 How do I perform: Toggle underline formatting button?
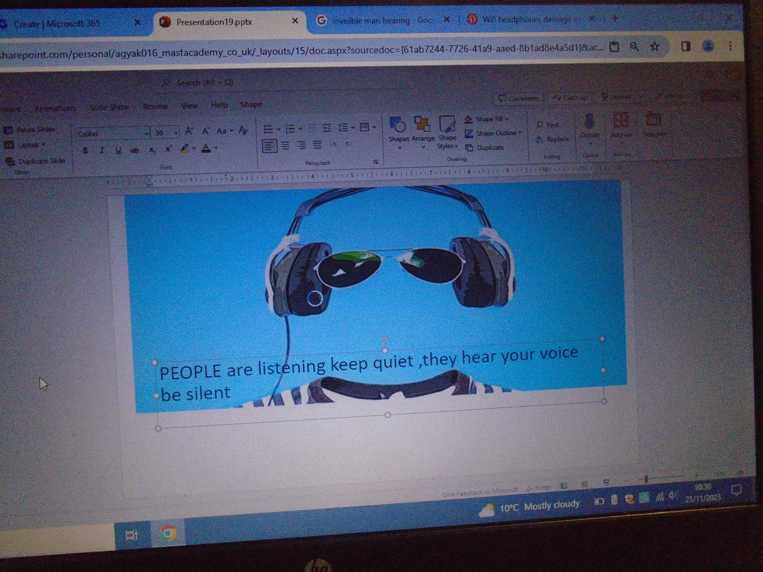118,150
